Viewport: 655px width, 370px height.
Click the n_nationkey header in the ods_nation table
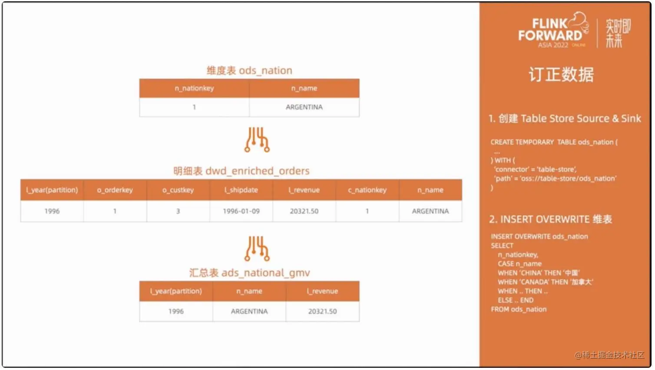tap(194, 88)
